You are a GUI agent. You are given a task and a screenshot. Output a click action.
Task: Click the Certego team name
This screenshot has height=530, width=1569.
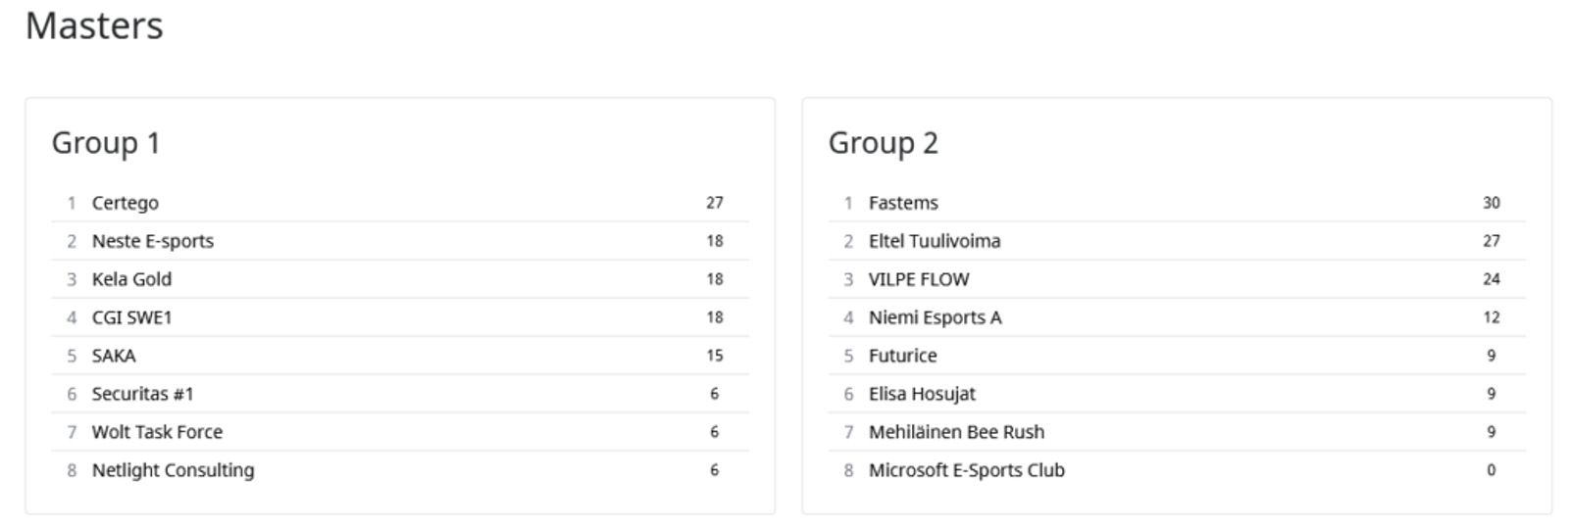click(125, 203)
